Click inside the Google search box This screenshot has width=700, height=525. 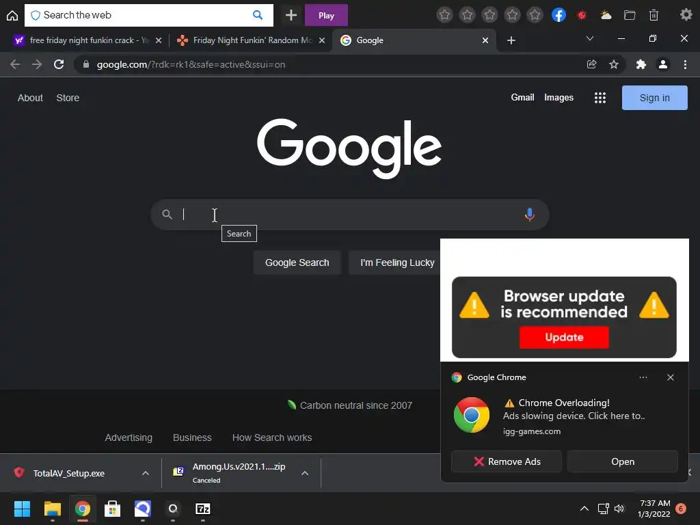[349, 215]
